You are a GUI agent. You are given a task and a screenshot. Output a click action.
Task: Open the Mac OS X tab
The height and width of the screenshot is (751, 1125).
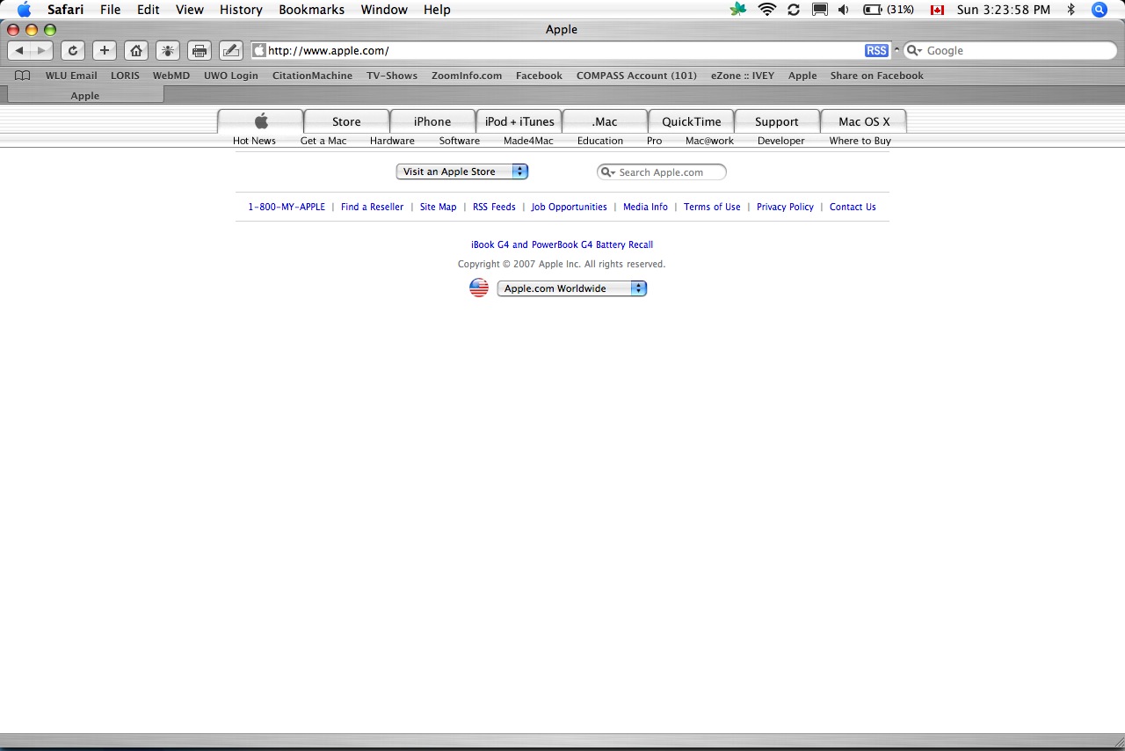pyautogui.click(x=864, y=121)
